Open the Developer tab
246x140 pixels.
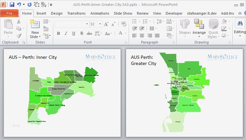[x=174, y=13]
